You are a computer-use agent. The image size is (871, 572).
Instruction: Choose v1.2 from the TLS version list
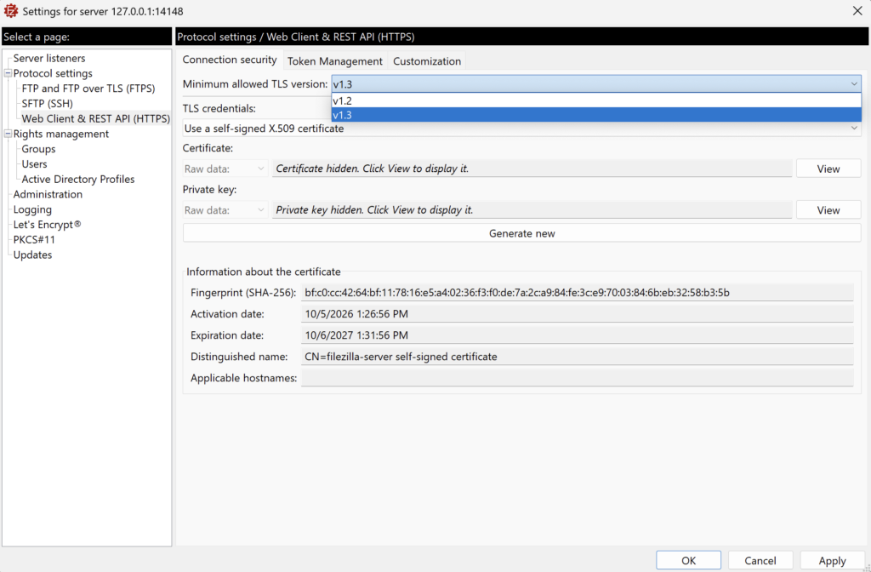click(596, 100)
